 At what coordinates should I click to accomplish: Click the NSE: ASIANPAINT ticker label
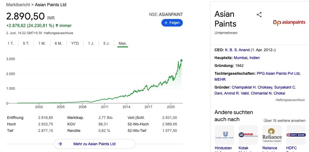[166, 14]
